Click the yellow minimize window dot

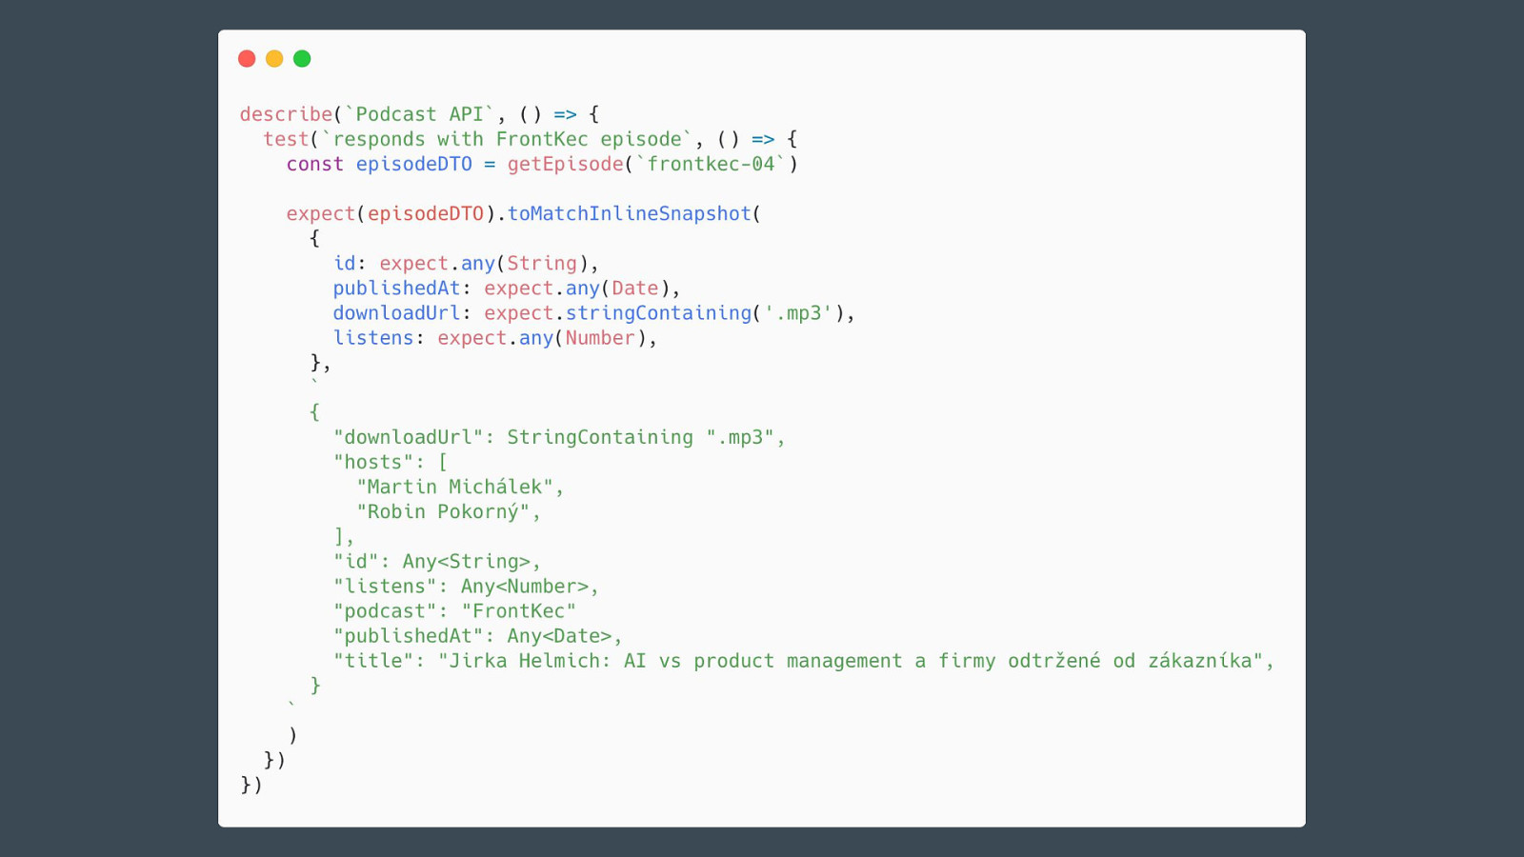click(x=274, y=59)
